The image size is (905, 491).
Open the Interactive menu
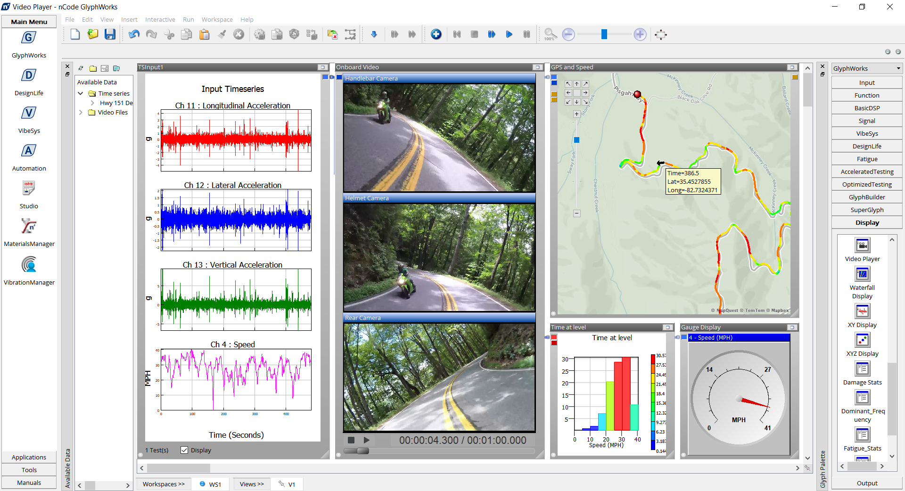tap(160, 20)
